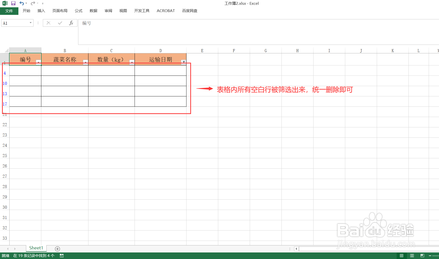Viewport: 439px width, 259px height.
Task: Switch to Page Layout view icon
Action: pos(412,256)
